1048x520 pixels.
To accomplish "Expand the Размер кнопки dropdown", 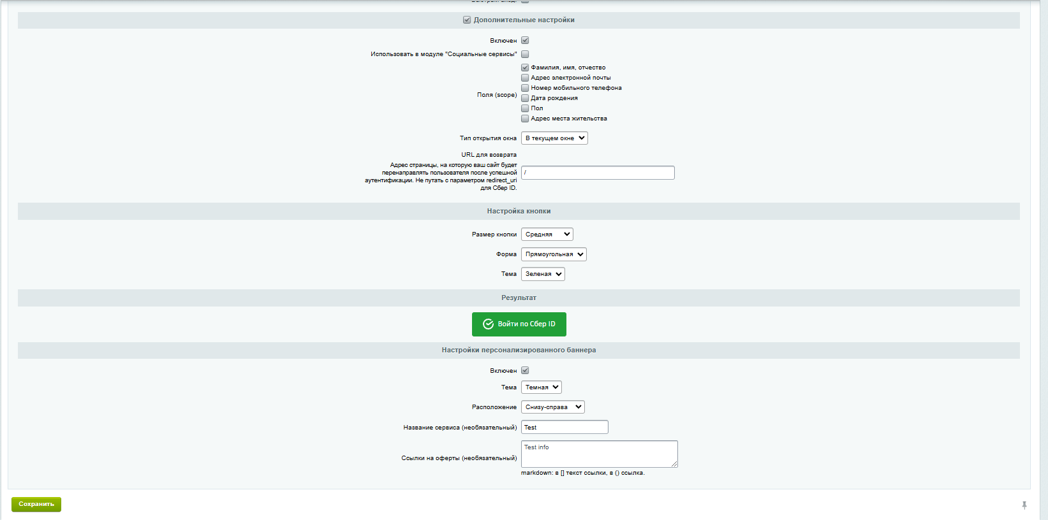I will (547, 235).
